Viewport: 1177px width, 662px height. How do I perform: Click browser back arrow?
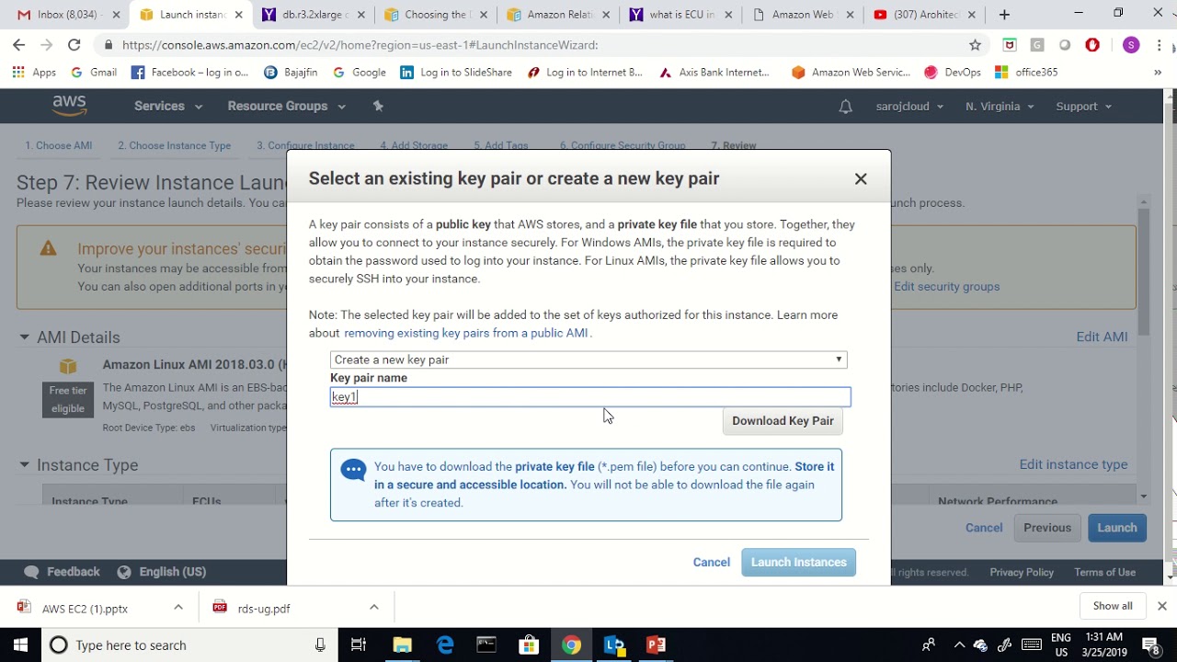[x=19, y=45]
